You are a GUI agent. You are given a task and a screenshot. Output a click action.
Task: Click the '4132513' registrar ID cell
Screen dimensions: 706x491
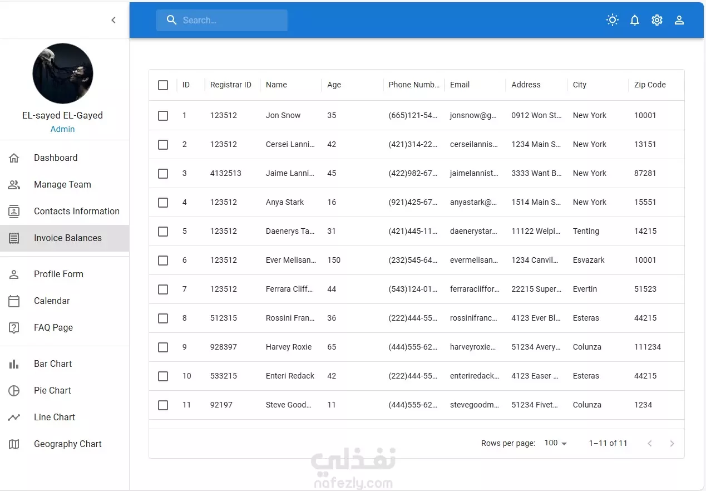226,174
